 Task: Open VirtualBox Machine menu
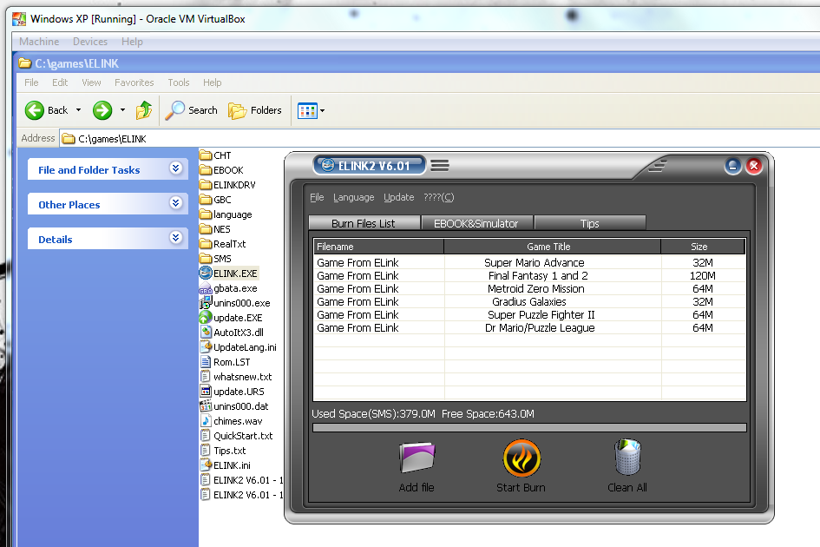pyautogui.click(x=39, y=42)
